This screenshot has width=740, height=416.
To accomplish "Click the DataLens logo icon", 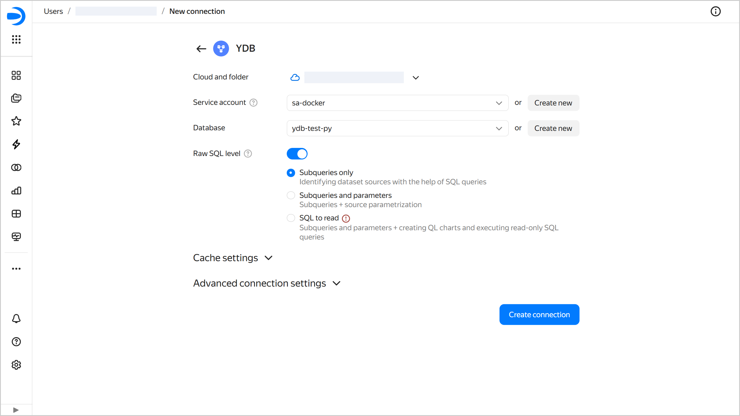I will 16,16.
